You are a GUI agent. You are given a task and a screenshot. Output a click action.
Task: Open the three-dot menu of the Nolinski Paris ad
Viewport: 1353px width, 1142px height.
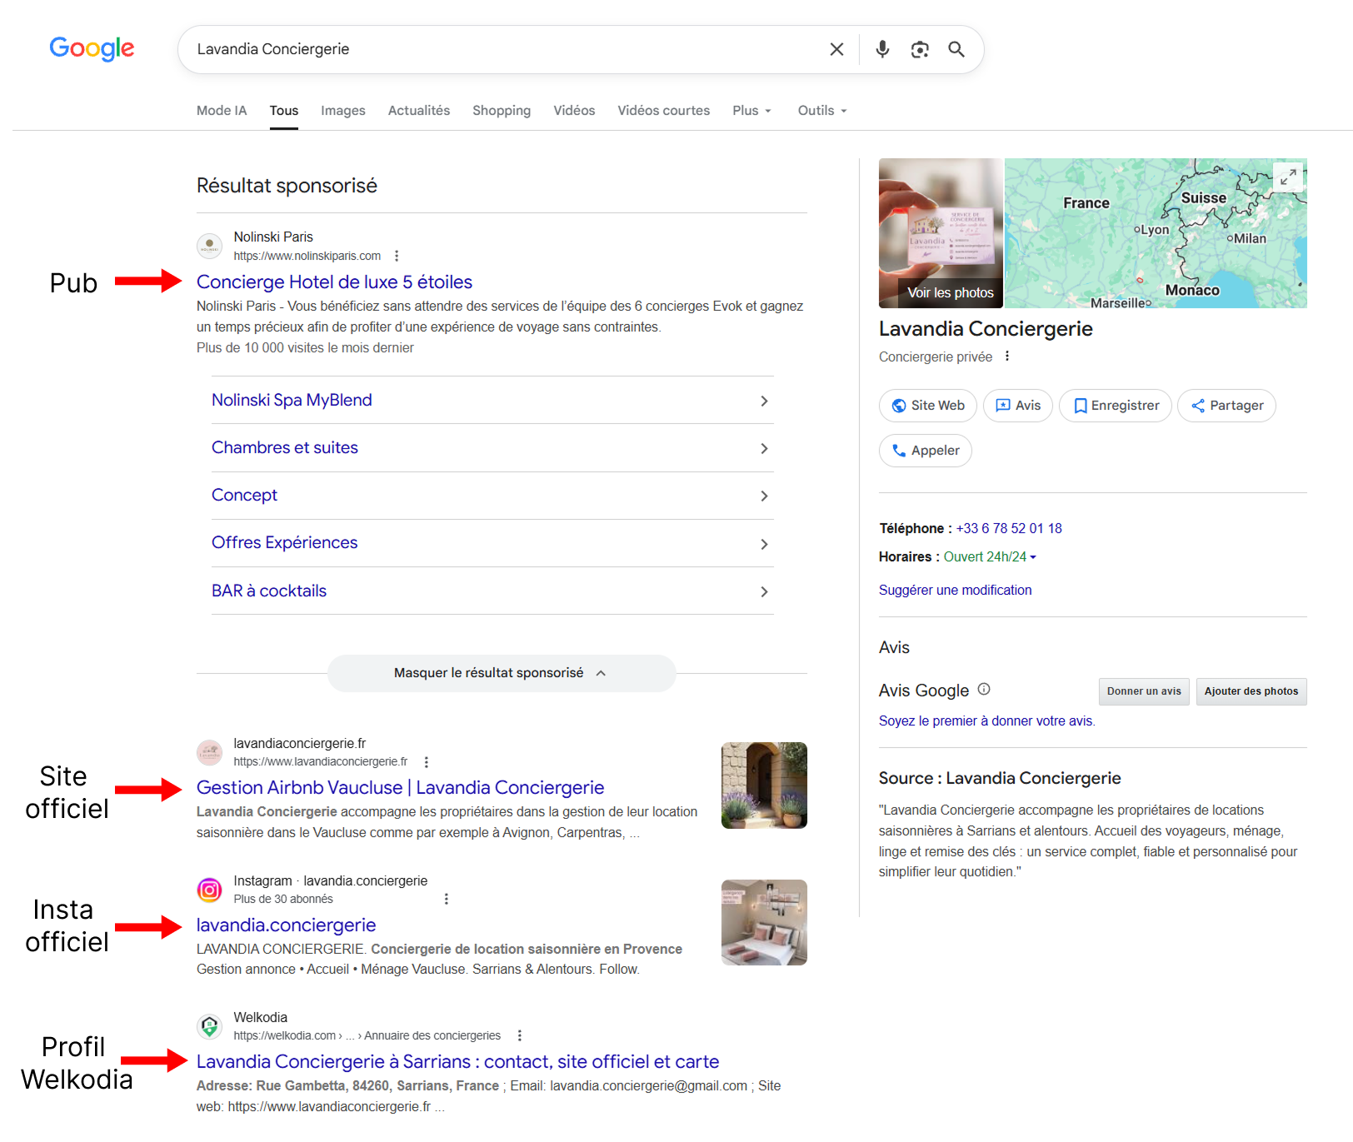pyautogui.click(x=397, y=256)
